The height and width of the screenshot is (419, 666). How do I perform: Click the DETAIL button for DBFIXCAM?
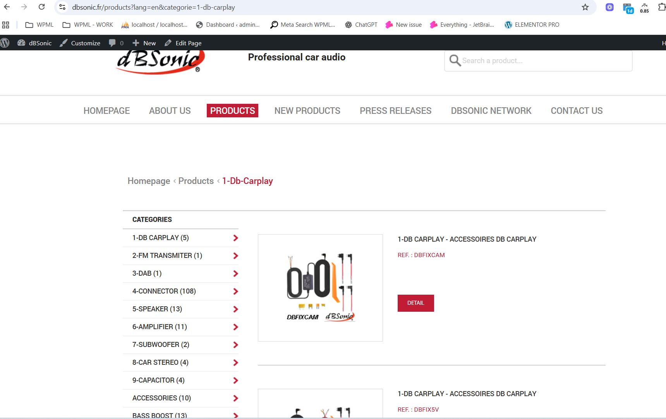tap(415, 303)
